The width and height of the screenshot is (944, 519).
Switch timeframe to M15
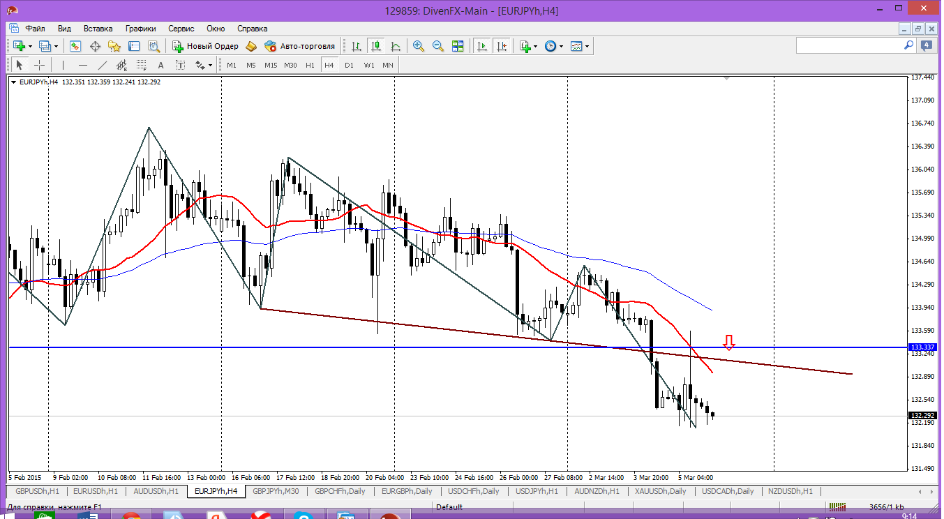[x=271, y=65]
